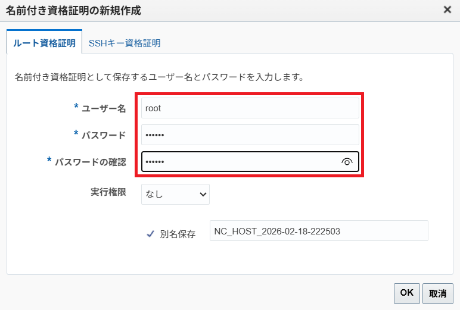The image size is (460, 310).
Task: Click the パスワード label text
Action: 104,135
